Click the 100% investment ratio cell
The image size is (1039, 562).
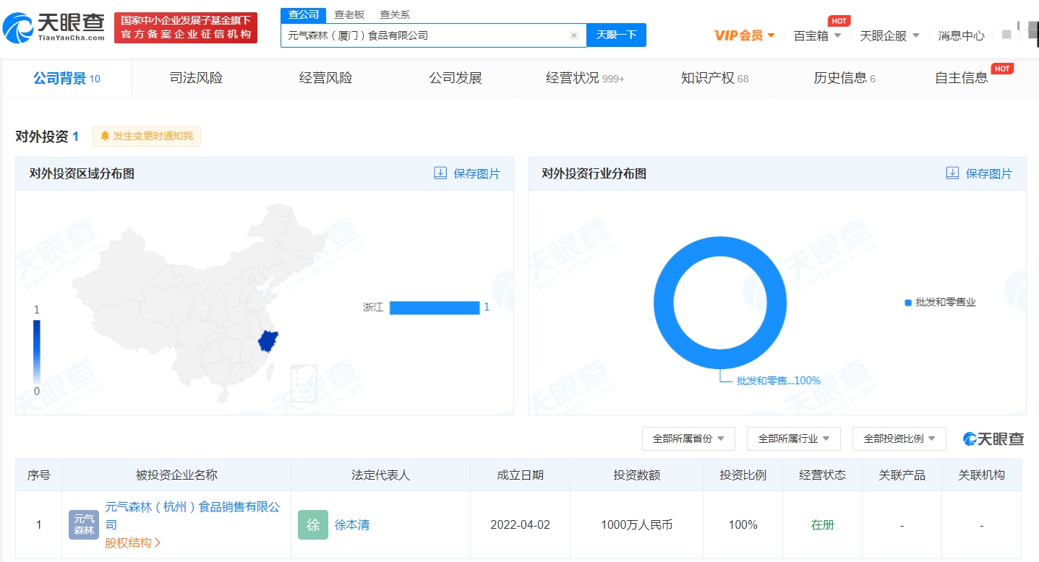tap(743, 525)
